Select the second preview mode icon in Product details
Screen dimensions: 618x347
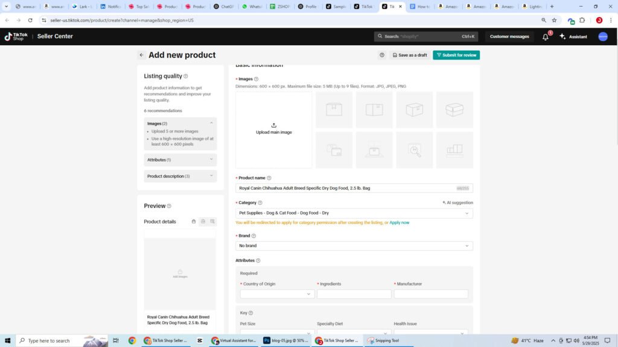click(203, 222)
